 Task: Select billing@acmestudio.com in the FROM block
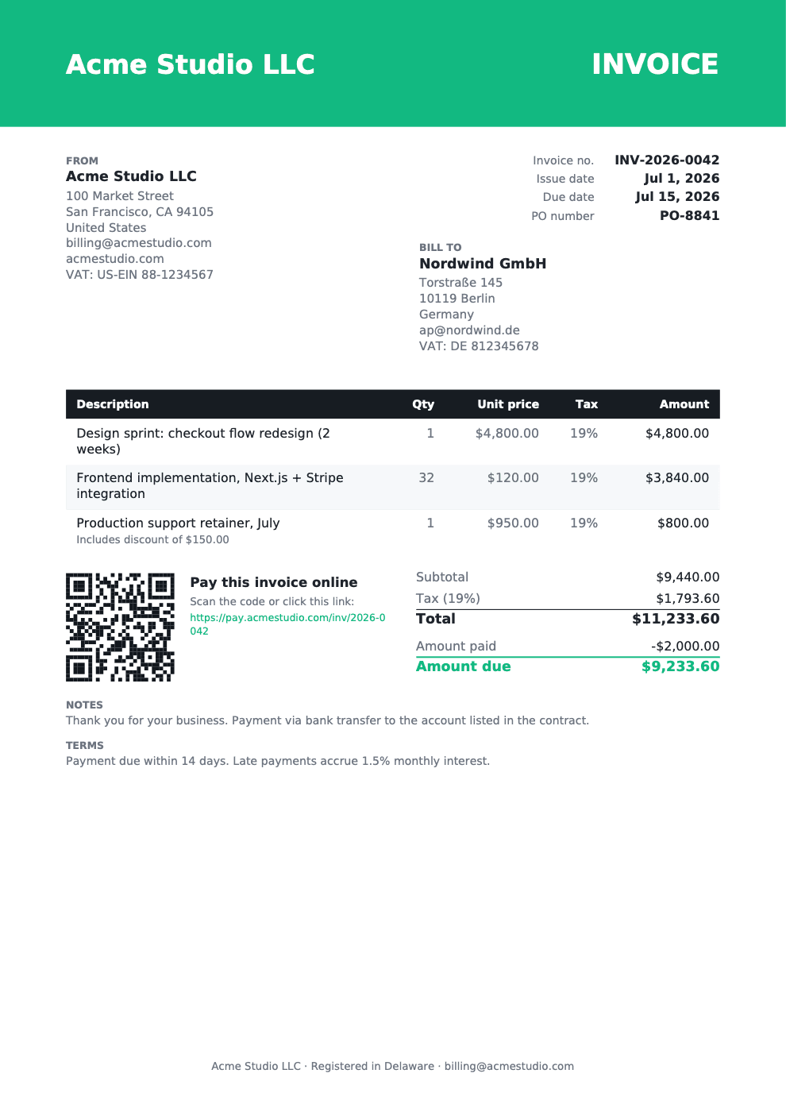[139, 243]
